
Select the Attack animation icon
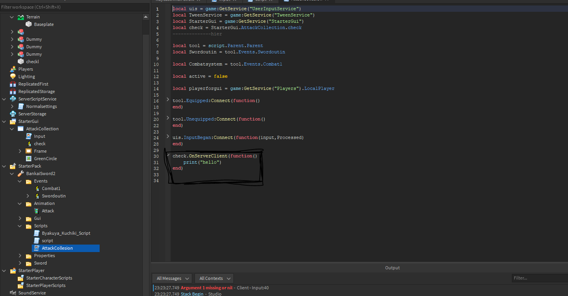(37, 211)
